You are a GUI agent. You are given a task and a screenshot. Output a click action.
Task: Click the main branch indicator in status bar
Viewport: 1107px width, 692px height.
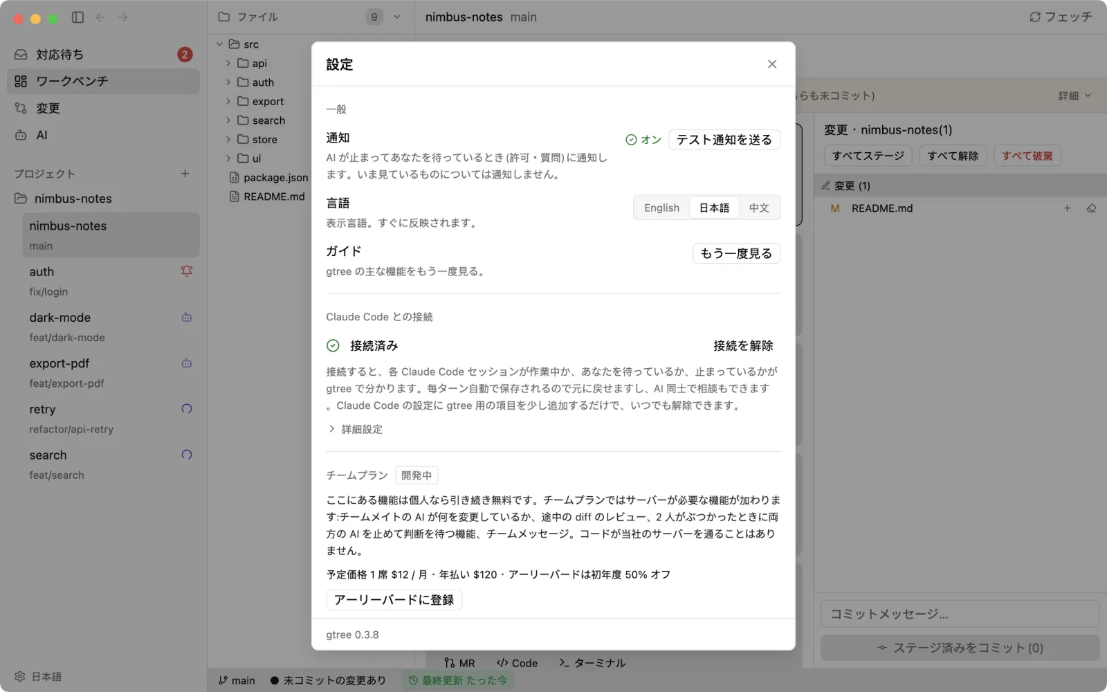pyautogui.click(x=237, y=680)
